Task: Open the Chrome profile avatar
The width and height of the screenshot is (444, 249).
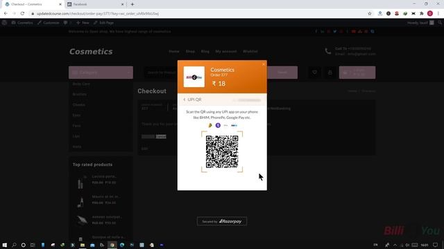Action: coord(430,13)
